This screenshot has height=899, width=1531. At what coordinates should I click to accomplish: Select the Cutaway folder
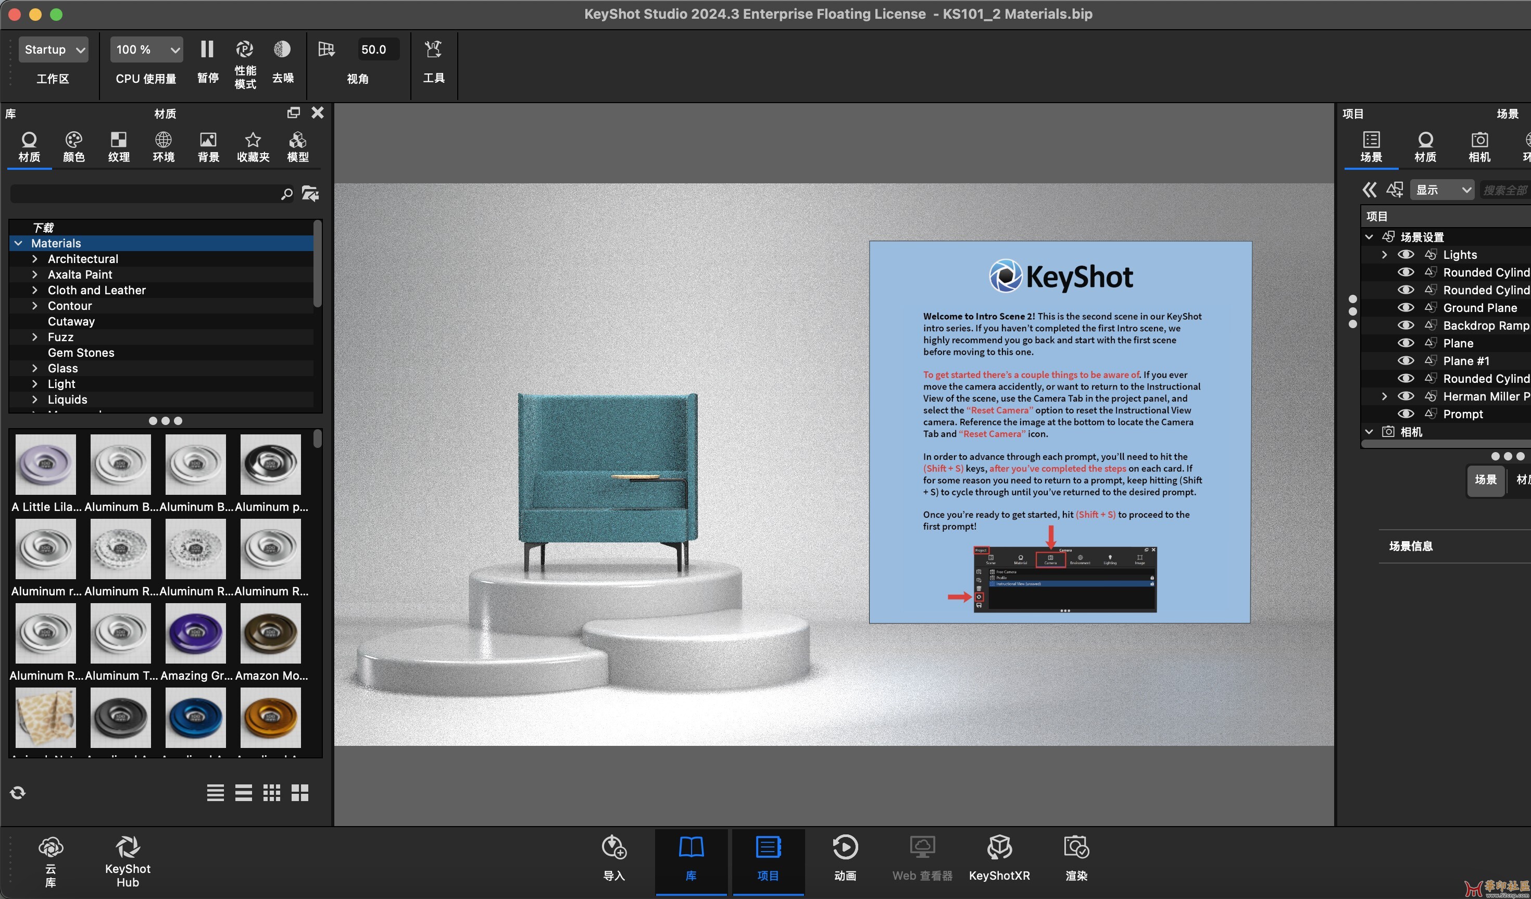71,321
